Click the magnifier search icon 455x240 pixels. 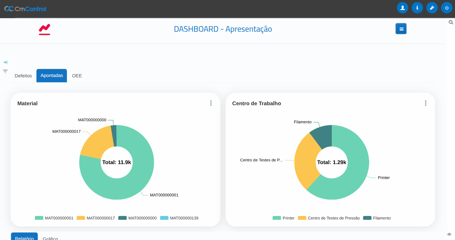coord(450,22)
